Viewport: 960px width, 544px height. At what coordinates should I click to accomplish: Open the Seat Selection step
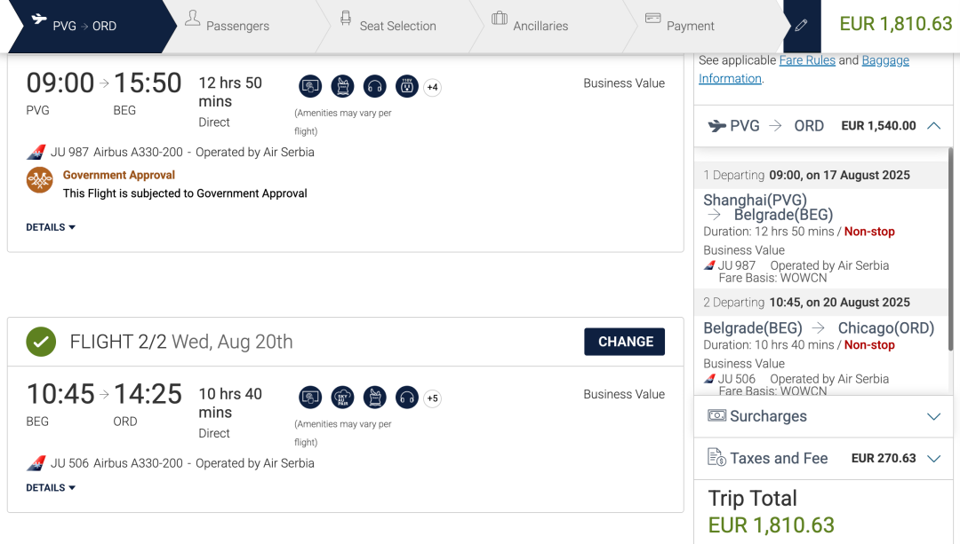(388, 26)
